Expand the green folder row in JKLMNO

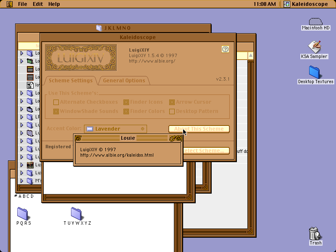tap(22, 61)
